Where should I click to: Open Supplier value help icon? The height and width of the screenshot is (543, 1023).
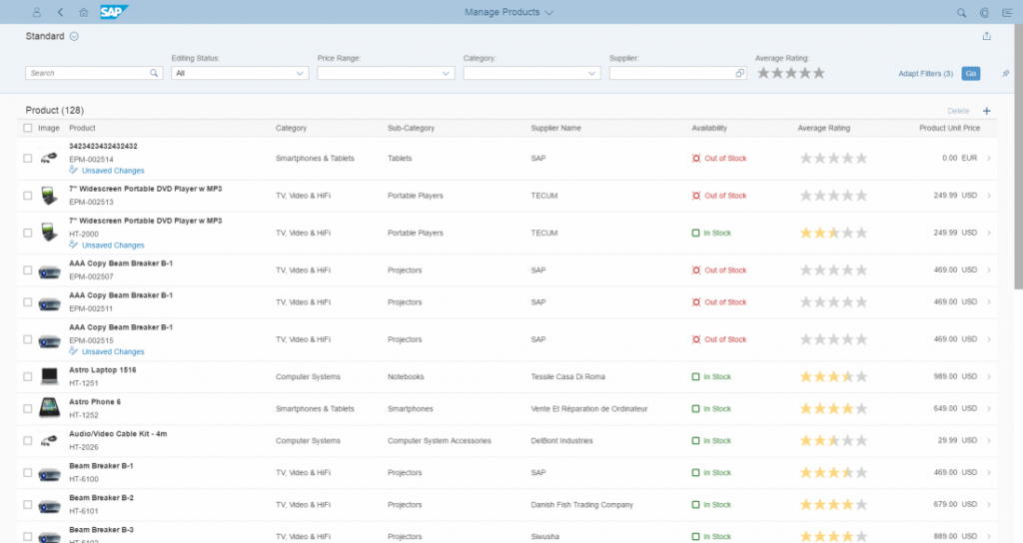739,73
